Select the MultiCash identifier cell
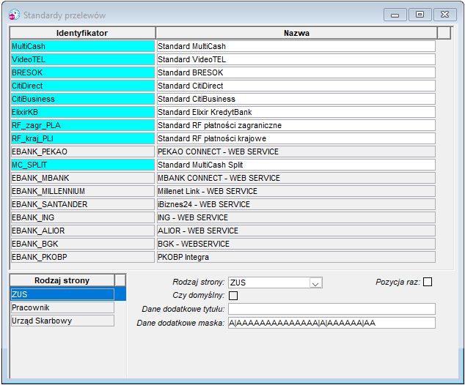This screenshot has width=465, height=385. click(83, 46)
